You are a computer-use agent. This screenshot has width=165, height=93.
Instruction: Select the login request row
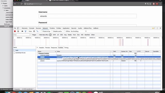coord(24,50)
